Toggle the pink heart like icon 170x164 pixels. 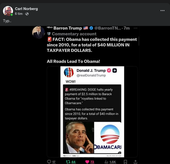click(87, 162)
